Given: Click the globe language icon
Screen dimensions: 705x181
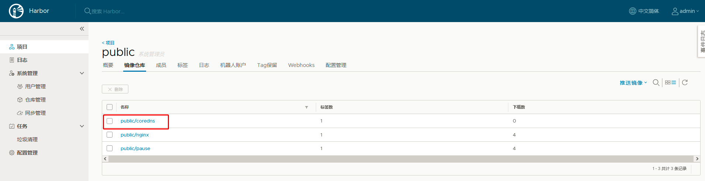Looking at the screenshot, I should pos(632,11).
